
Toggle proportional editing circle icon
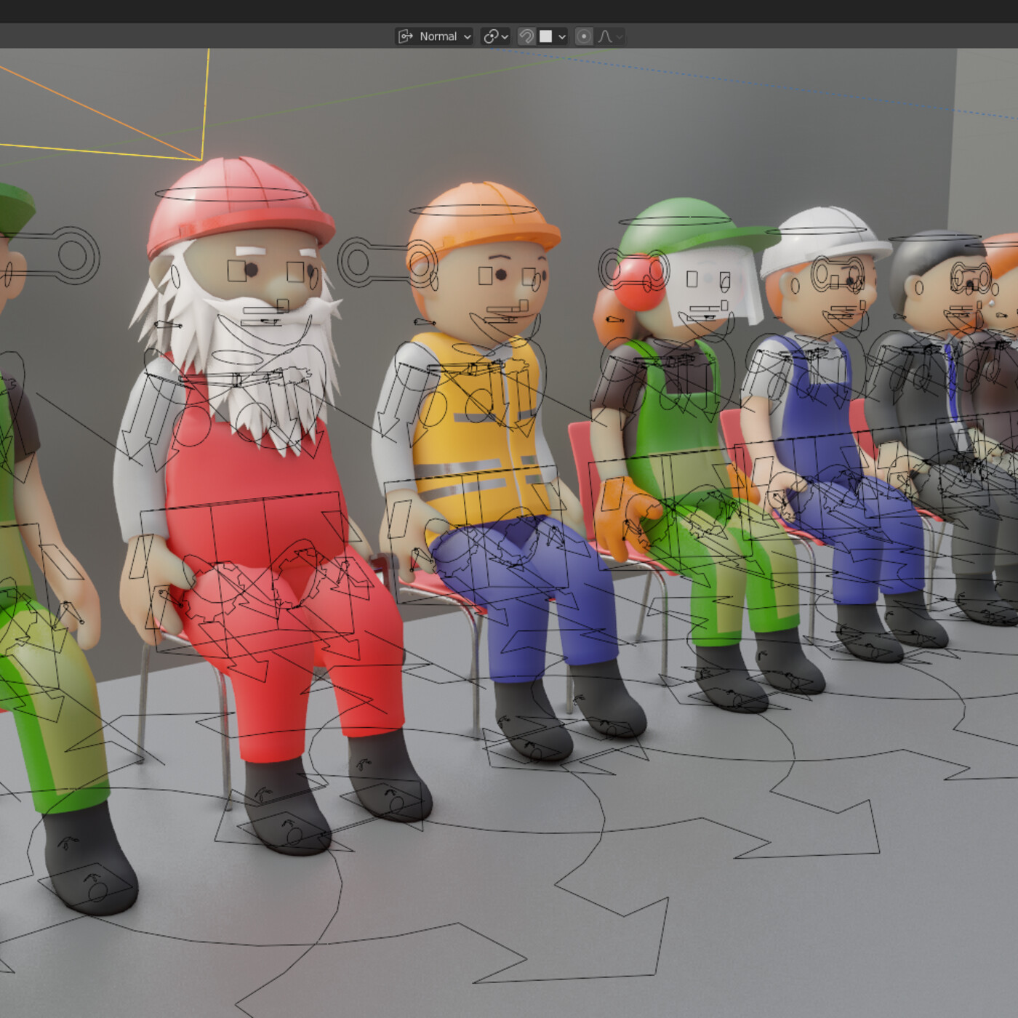pos(584,36)
